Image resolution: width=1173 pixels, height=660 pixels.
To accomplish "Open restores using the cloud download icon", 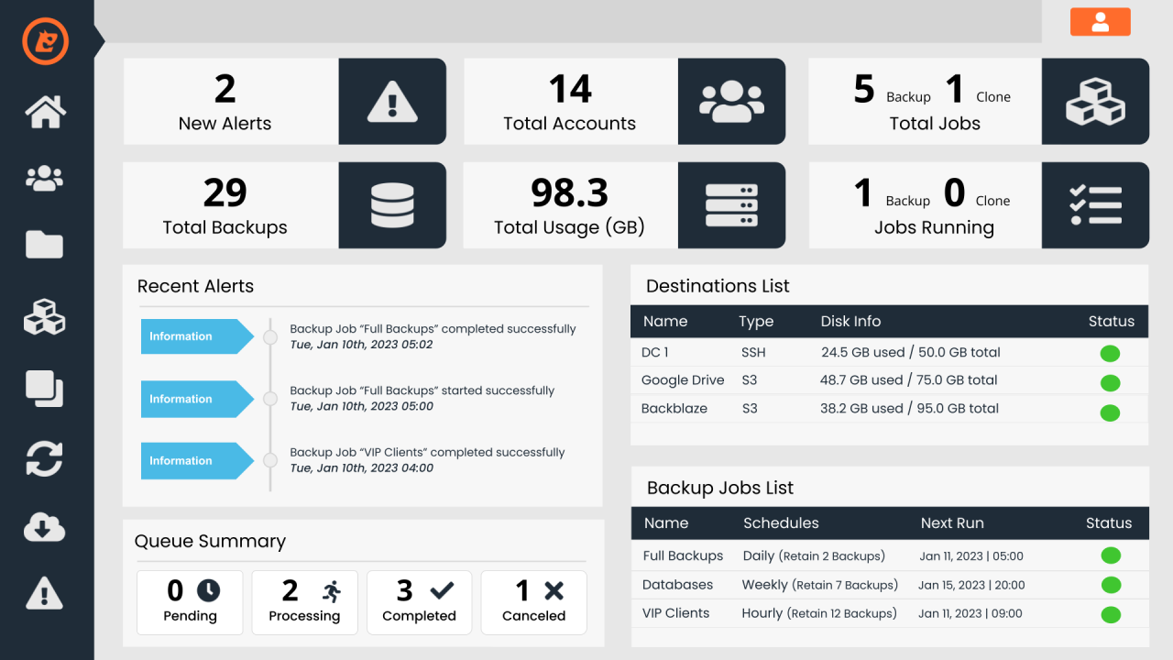I will pyautogui.click(x=45, y=527).
